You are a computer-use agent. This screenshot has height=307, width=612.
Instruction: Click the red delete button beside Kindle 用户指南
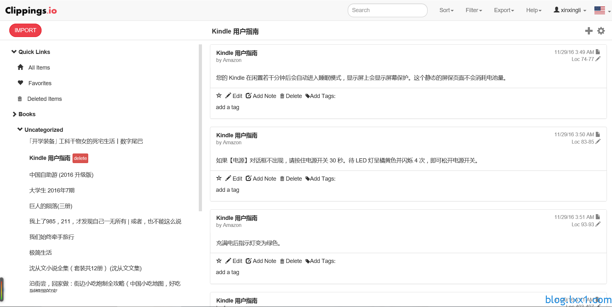(80, 158)
